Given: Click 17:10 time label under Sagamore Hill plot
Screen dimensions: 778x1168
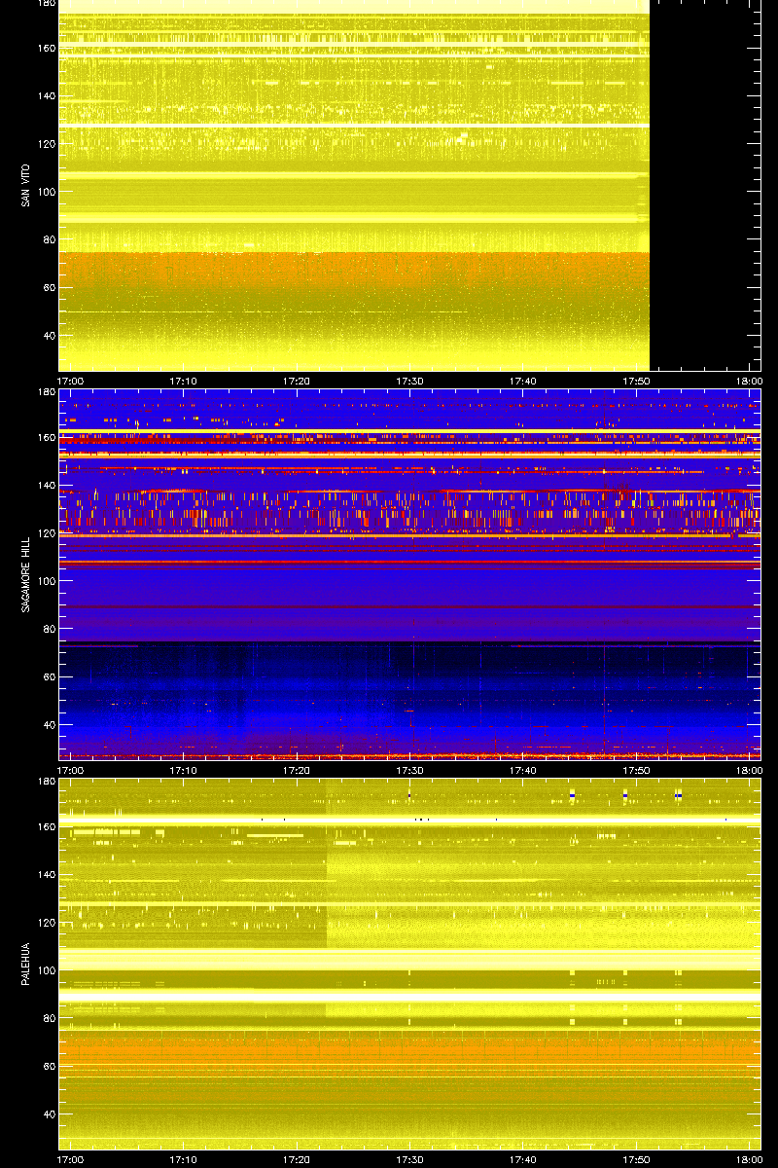Looking at the screenshot, I should coord(183,770).
